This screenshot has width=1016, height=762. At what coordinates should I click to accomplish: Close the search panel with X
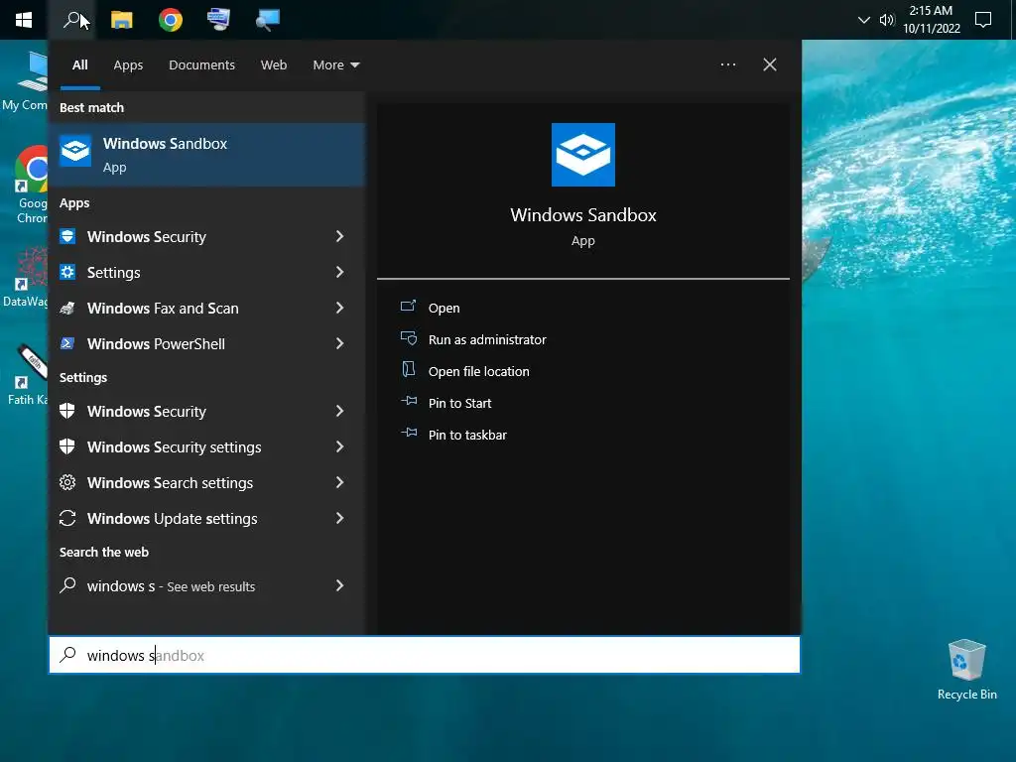point(769,64)
